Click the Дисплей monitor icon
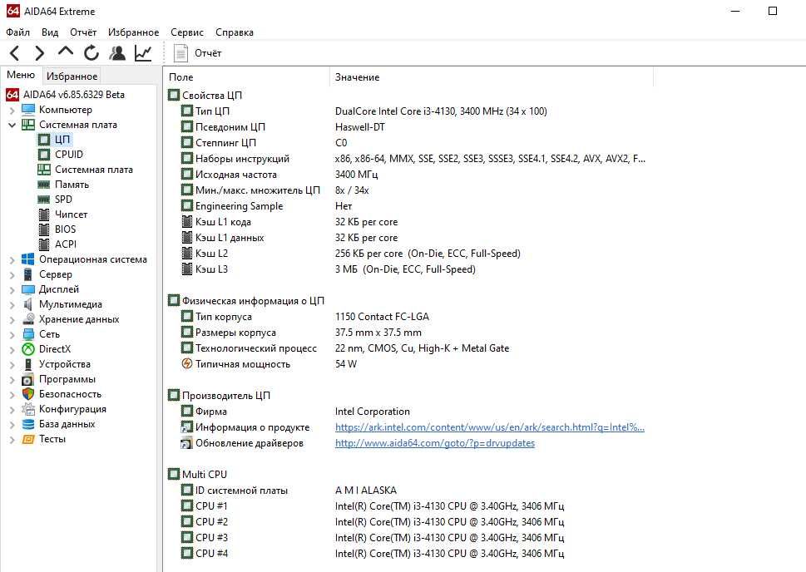 [x=28, y=289]
